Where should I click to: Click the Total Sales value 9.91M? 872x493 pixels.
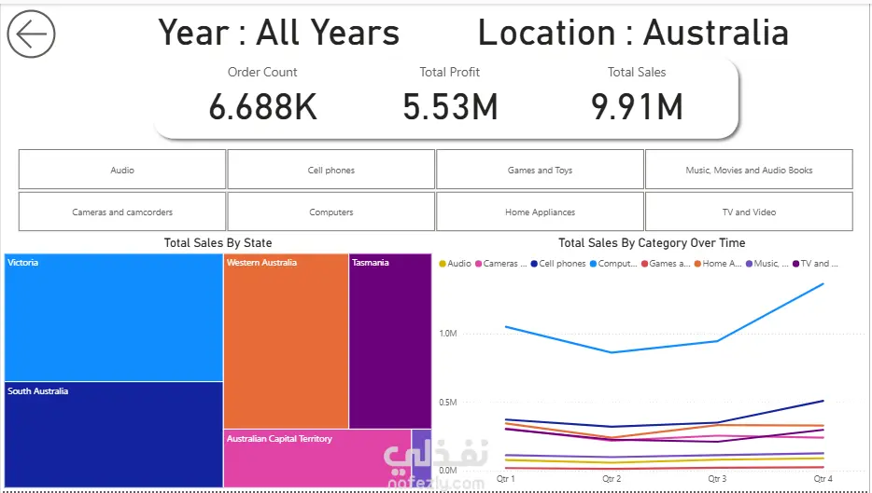[637, 106]
